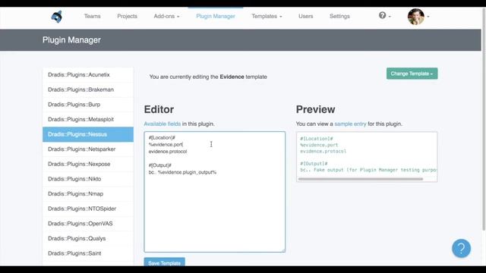The image size is (486, 273).
Task: Click the Preview horizontal scrollbar
Action: (361, 179)
